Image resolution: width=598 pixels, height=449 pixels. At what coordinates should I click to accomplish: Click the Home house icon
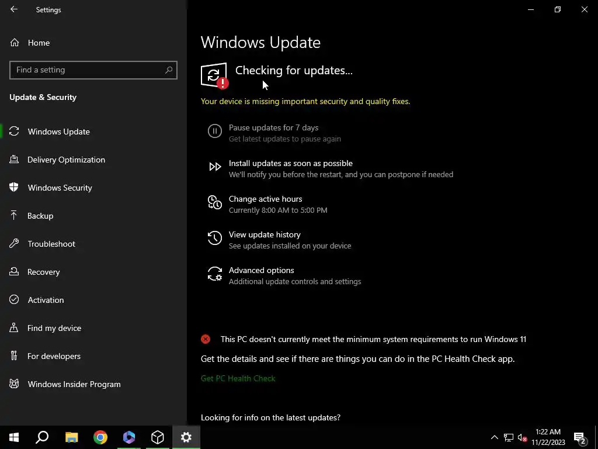[15, 43]
